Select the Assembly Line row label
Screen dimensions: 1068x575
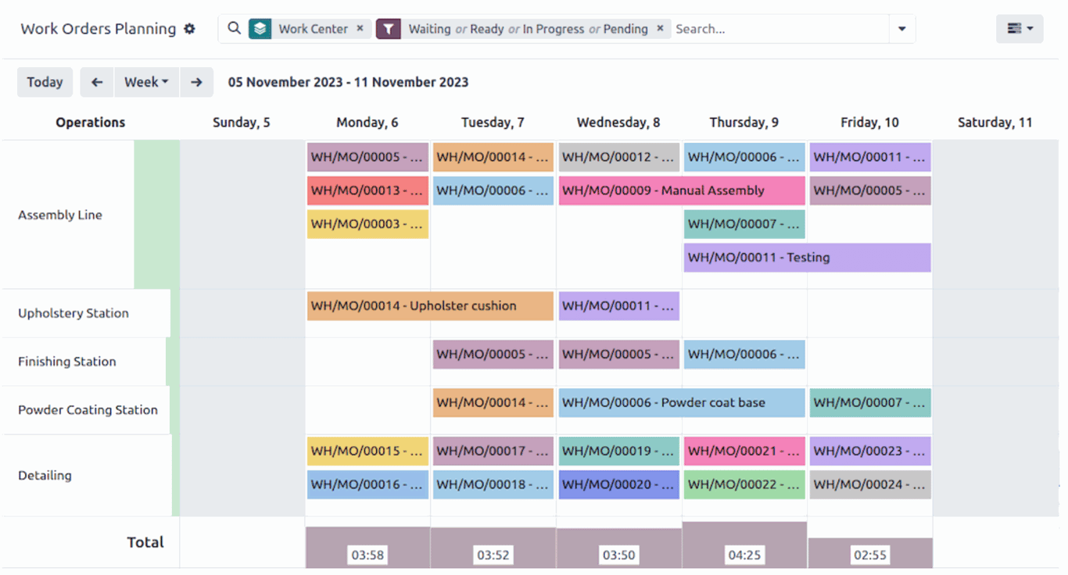coord(59,215)
